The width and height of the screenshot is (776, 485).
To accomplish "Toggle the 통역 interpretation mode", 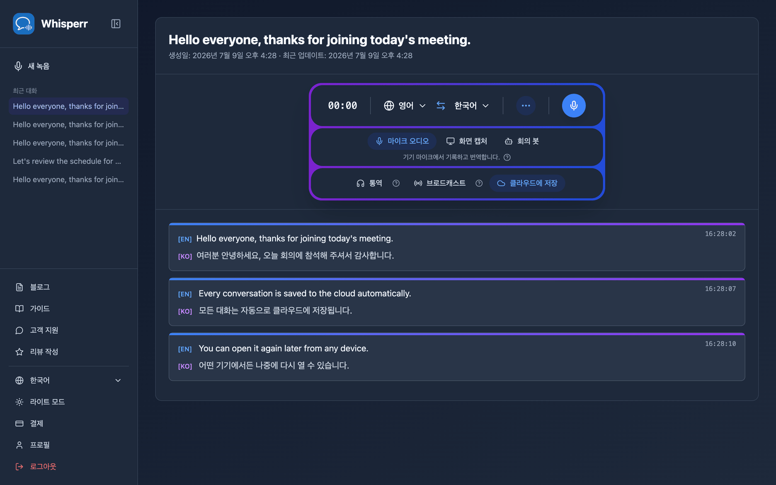I will (x=369, y=183).
